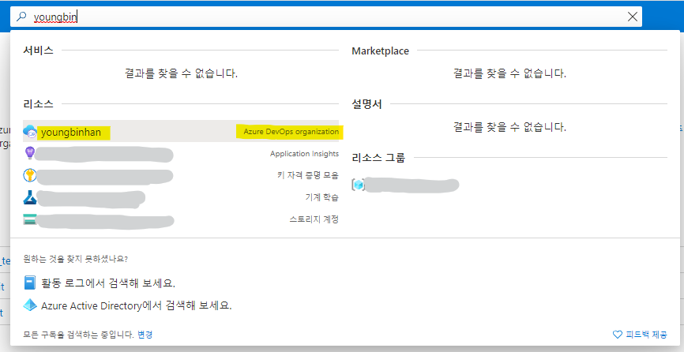Click the heart icon next to 피드백 제공
The image size is (684, 352).
point(618,335)
